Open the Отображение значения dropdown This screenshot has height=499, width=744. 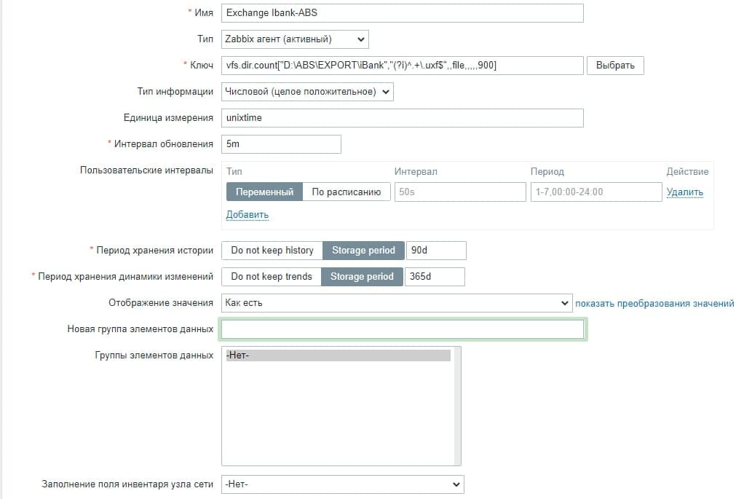click(396, 303)
